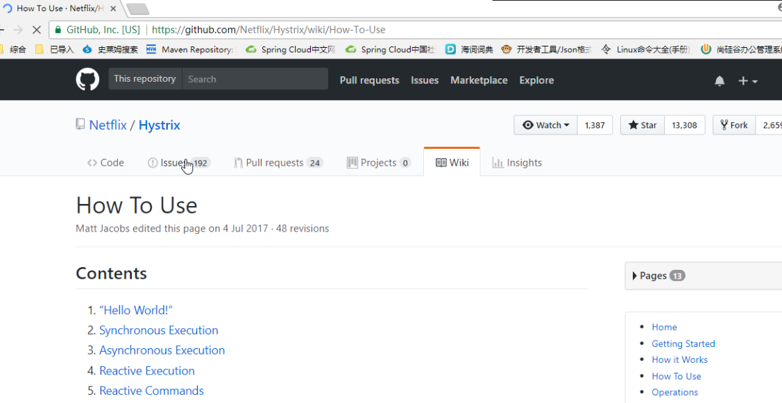The width and height of the screenshot is (782, 403).
Task: Click the secure padlock icon
Action: (58, 30)
